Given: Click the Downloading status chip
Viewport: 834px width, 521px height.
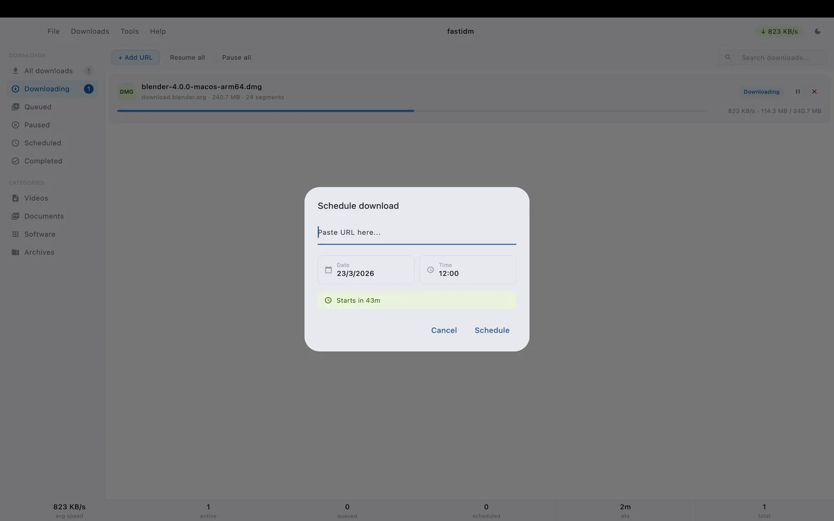Looking at the screenshot, I should (x=762, y=92).
